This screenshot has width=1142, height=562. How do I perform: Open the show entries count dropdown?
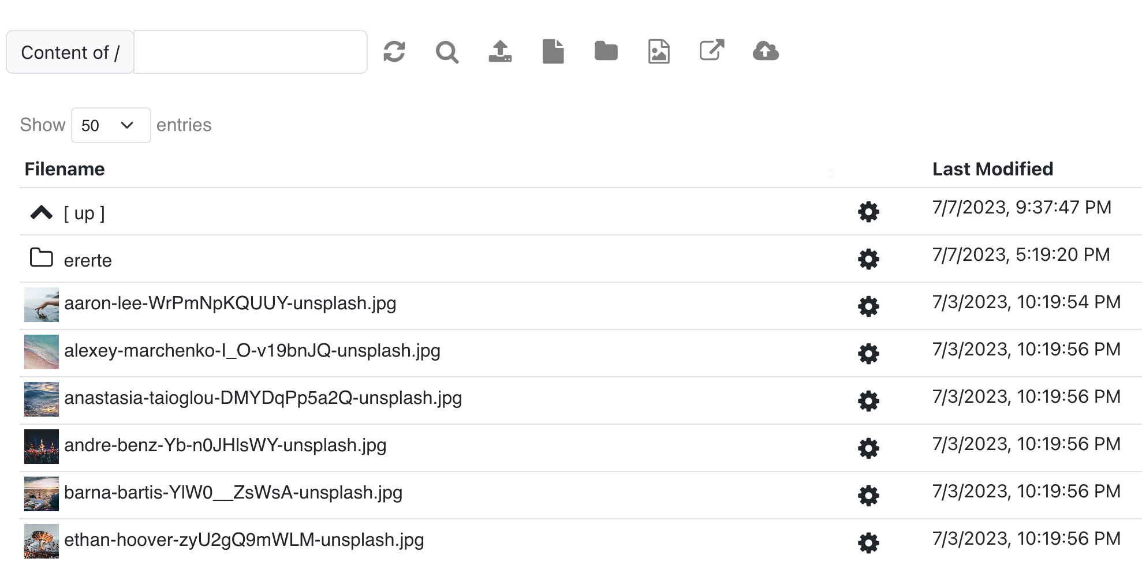pyautogui.click(x=111, y=125)
